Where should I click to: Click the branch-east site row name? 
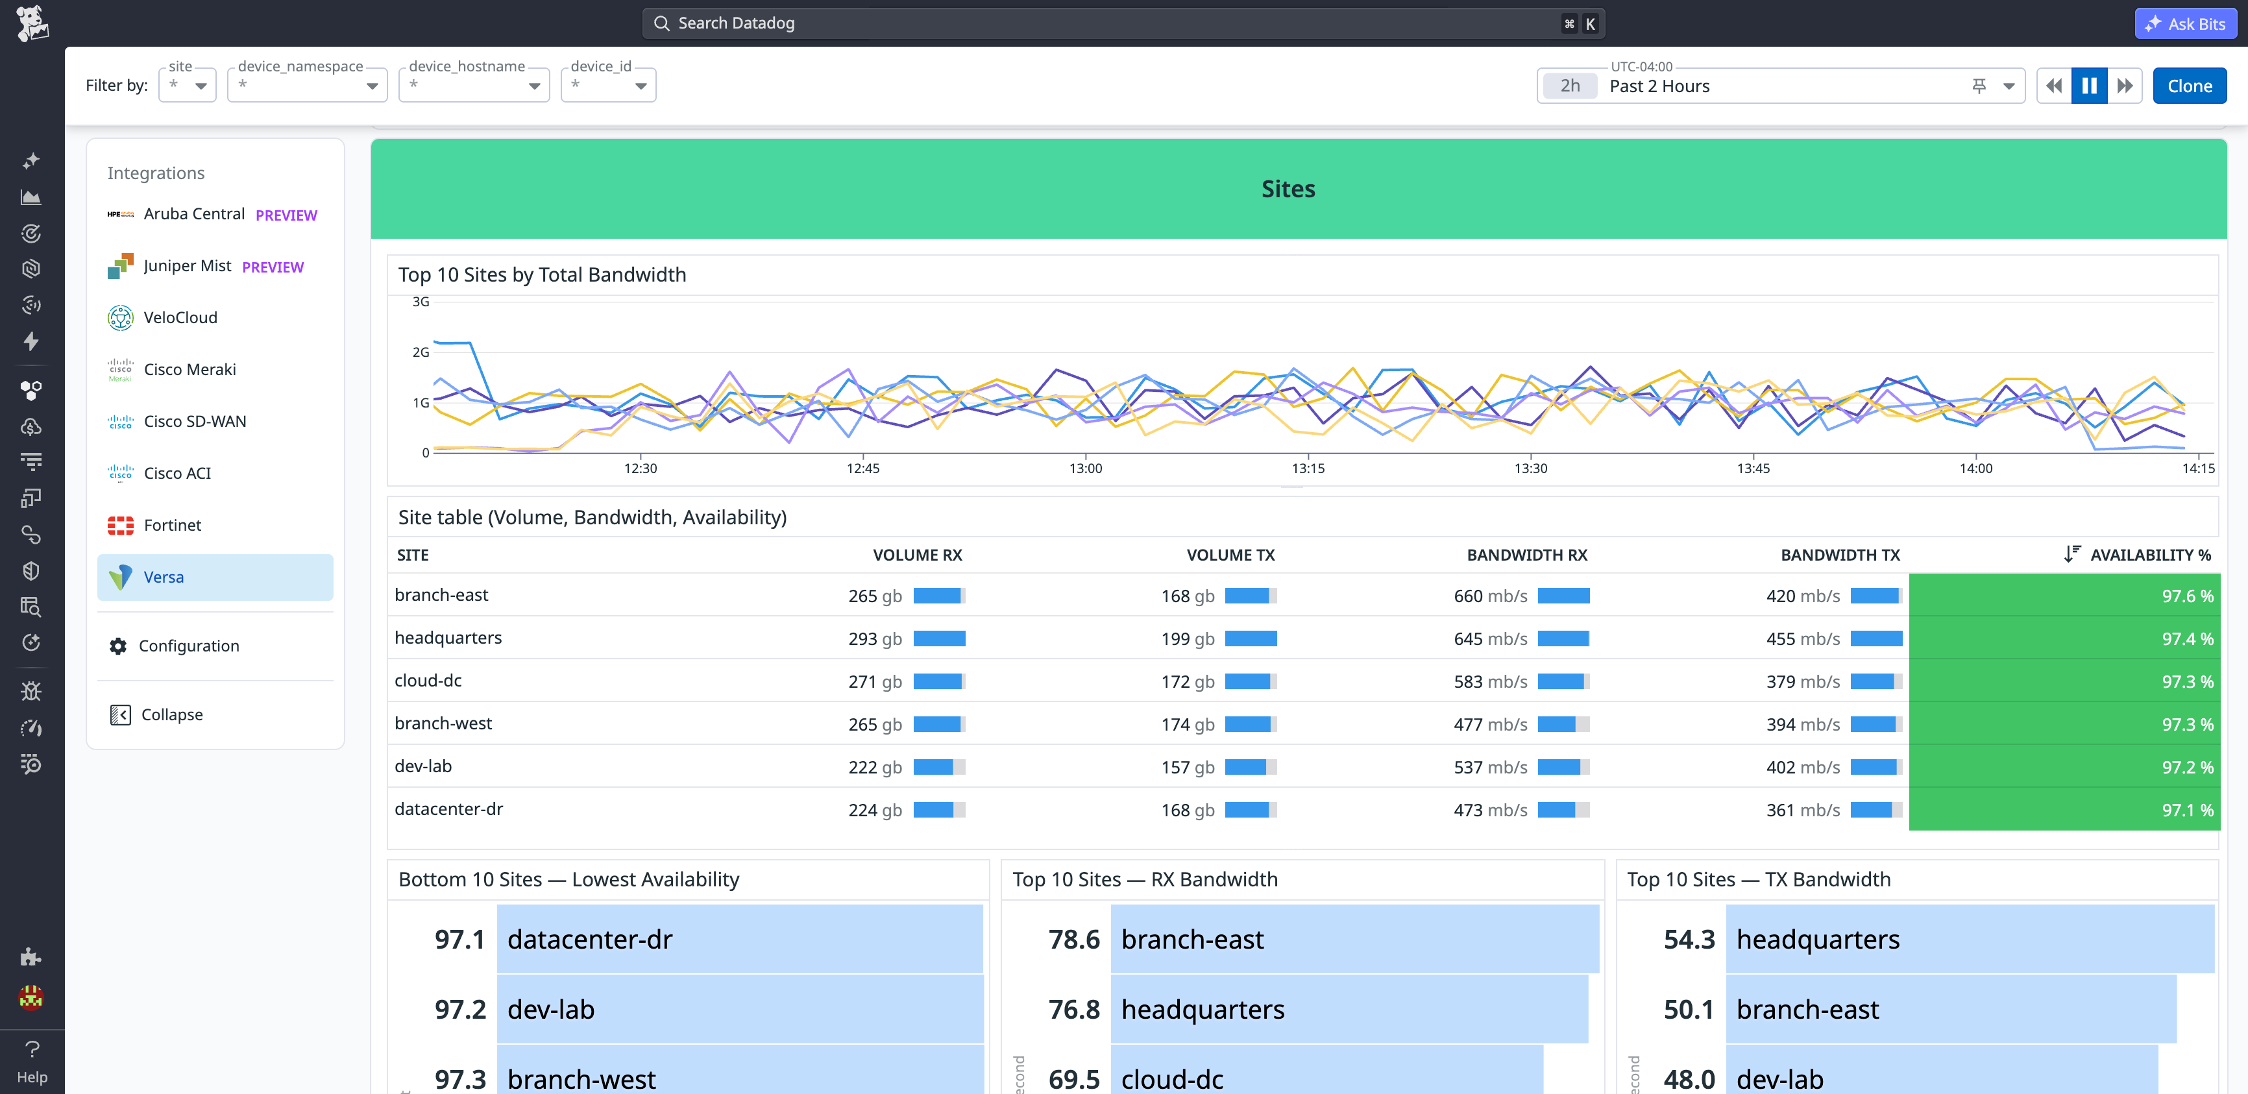[x=441, y=595]
